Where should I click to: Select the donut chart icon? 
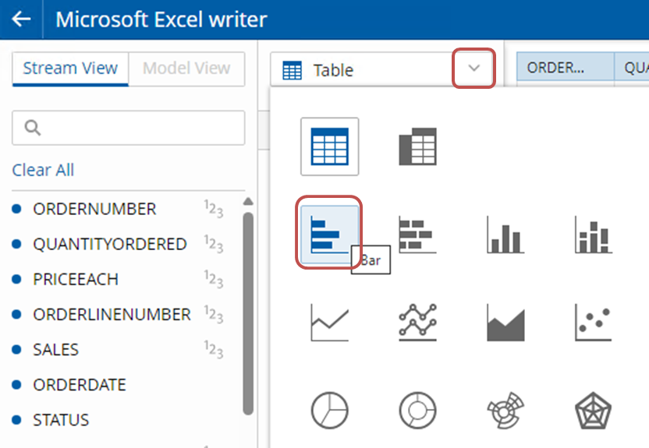click(417, 411)
